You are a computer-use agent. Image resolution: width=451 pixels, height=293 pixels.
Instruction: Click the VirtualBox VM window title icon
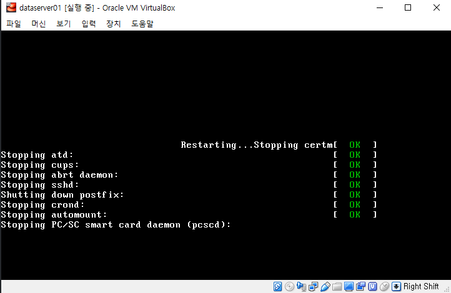[11, 7]
